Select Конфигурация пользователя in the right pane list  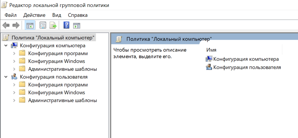click(x=247, y=68)
